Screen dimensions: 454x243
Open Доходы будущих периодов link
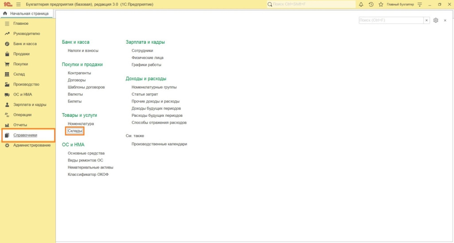(x=156, y=108)
